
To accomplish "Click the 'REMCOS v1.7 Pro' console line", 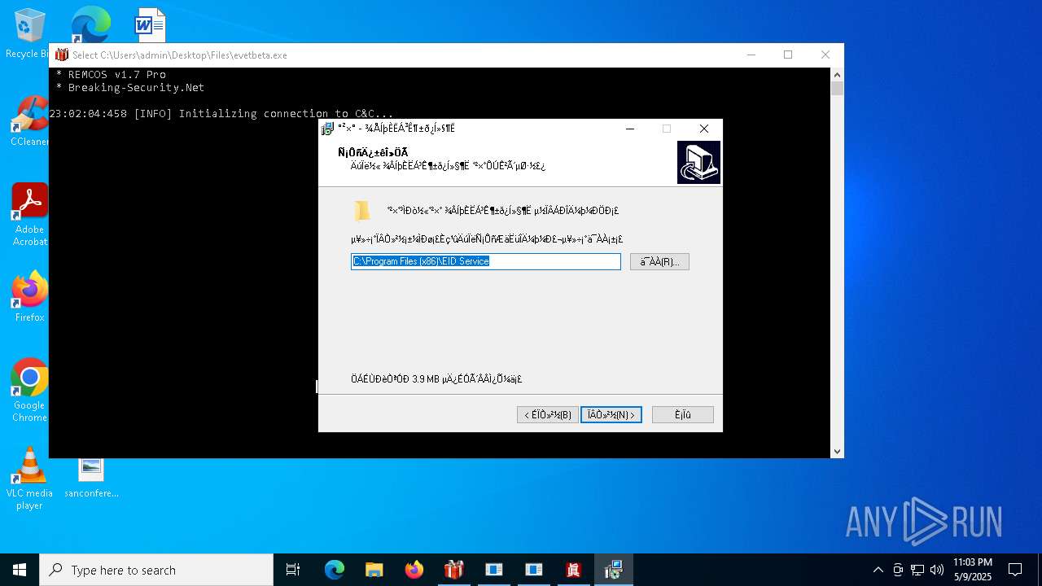I will tap(111, 74).
